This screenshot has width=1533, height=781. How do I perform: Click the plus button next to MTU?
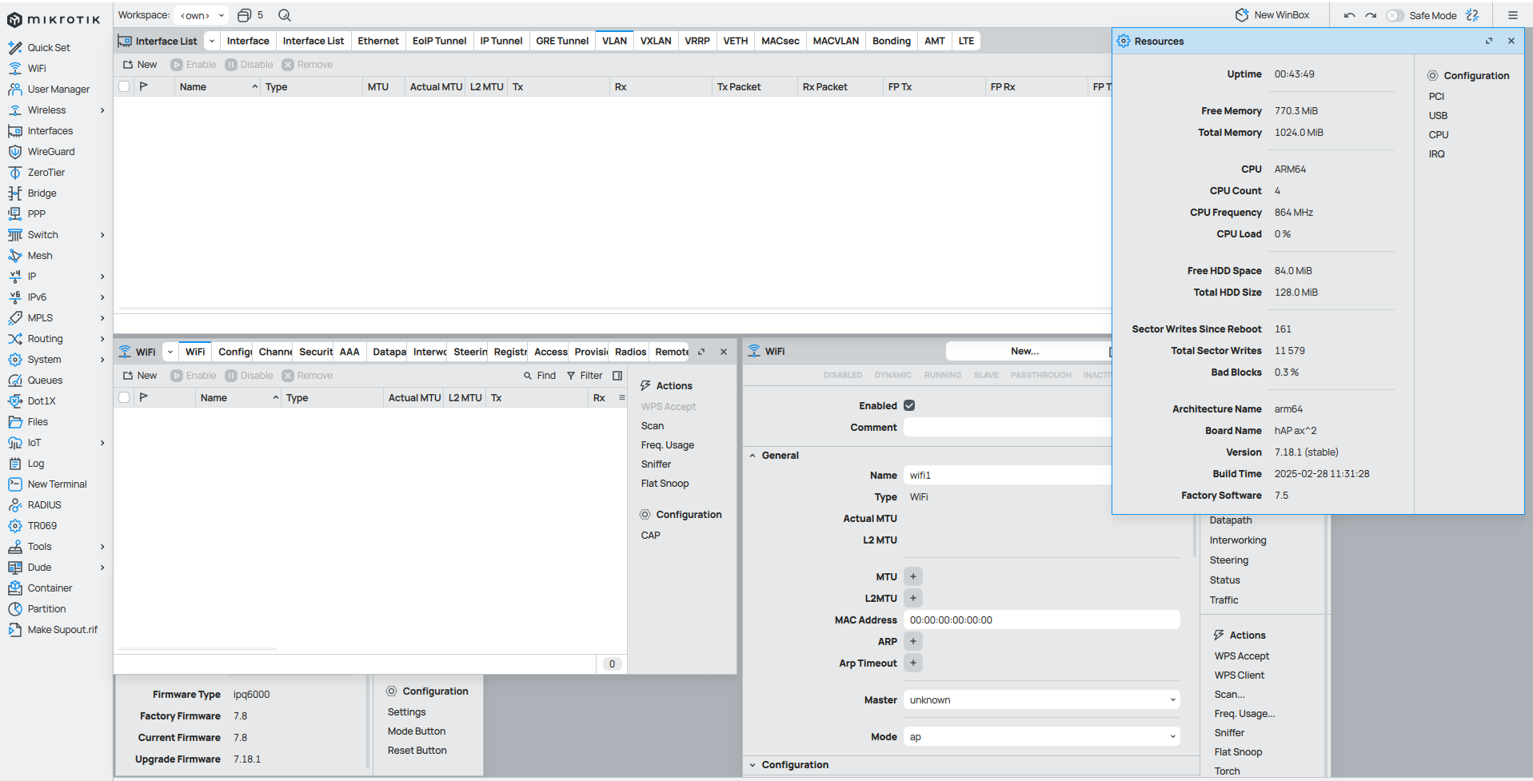(913, 576)
